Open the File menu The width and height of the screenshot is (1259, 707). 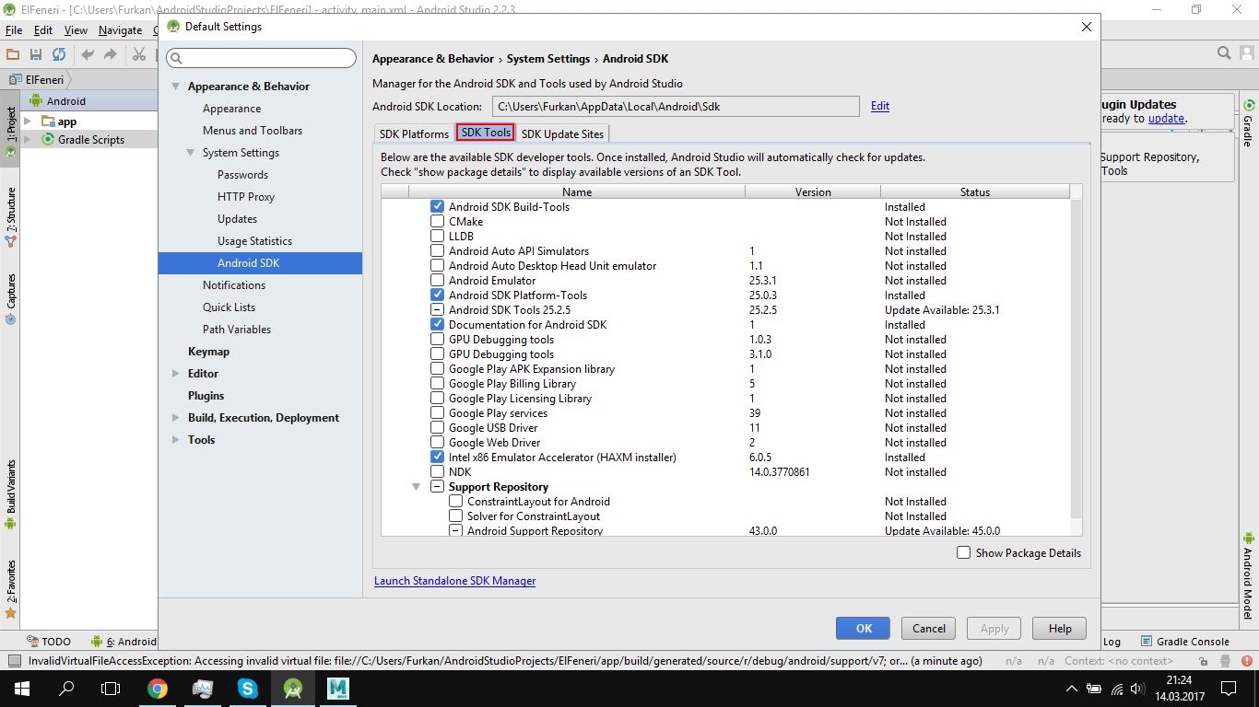(14, 30)
